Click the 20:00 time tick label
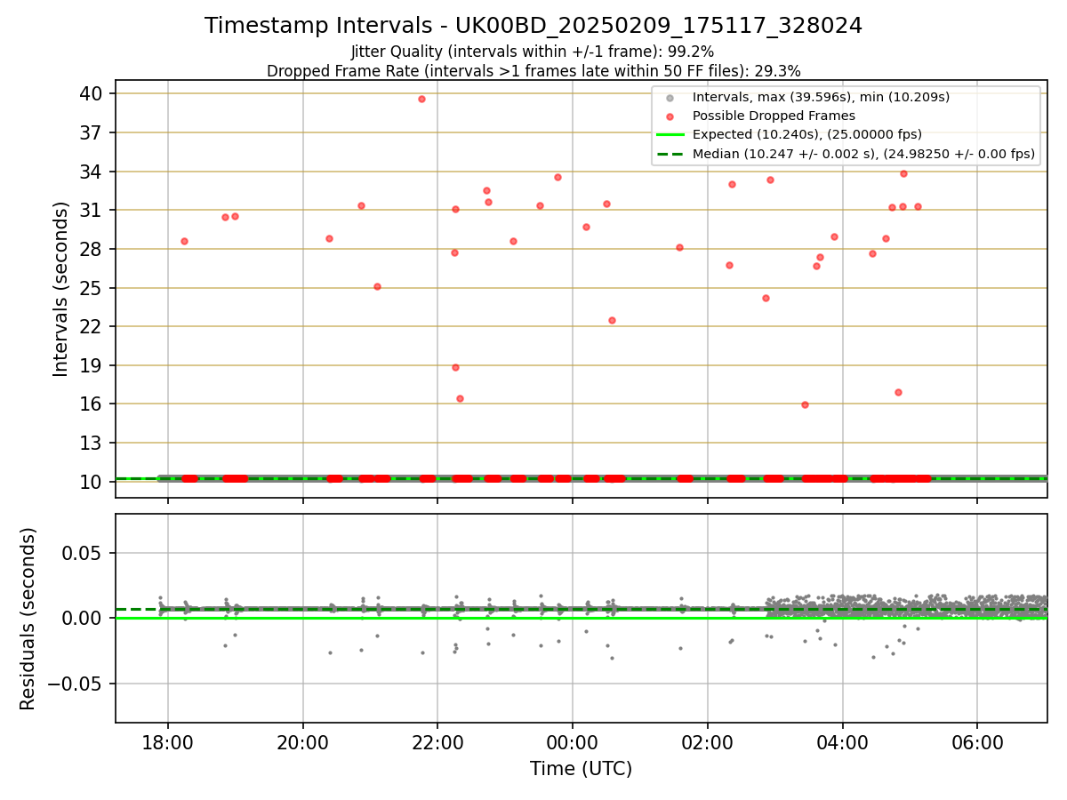 pyautogui.click(x=303, y=742)
